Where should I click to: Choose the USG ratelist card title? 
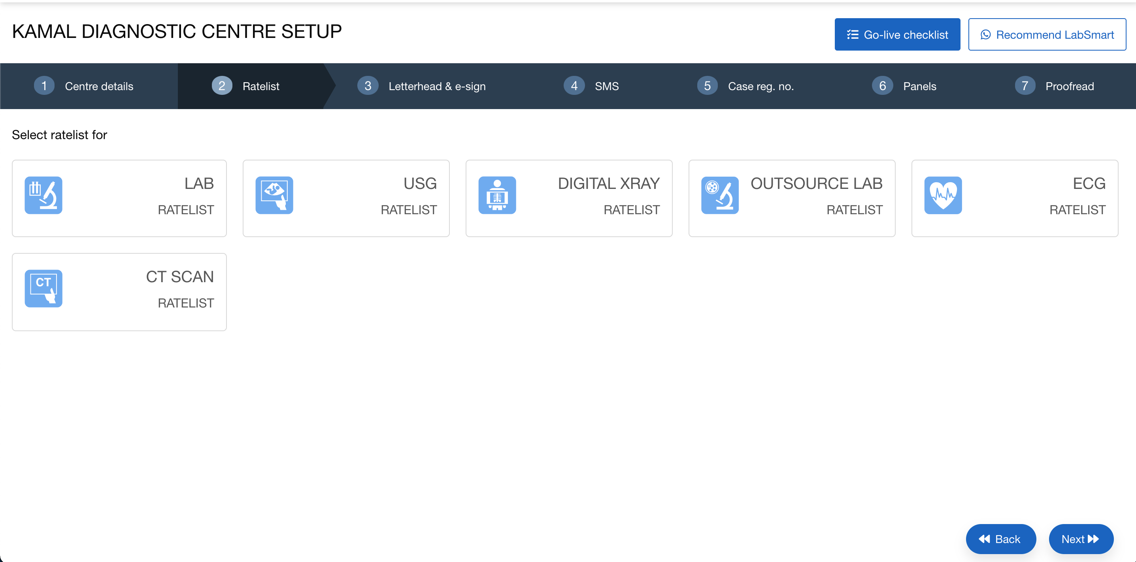[x=420, y=183]
